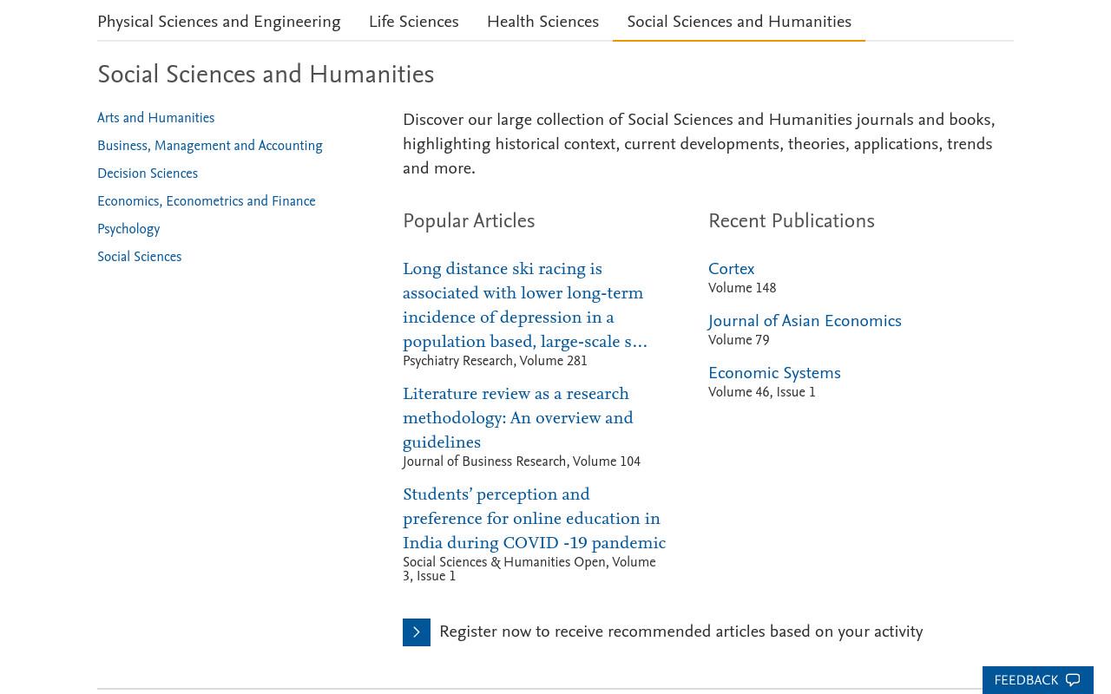
Task: Click Register now to receive recommended articles
Action: pos(680,632)
